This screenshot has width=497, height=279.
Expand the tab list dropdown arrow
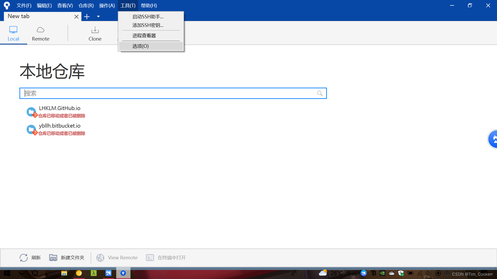click(98, 17)
